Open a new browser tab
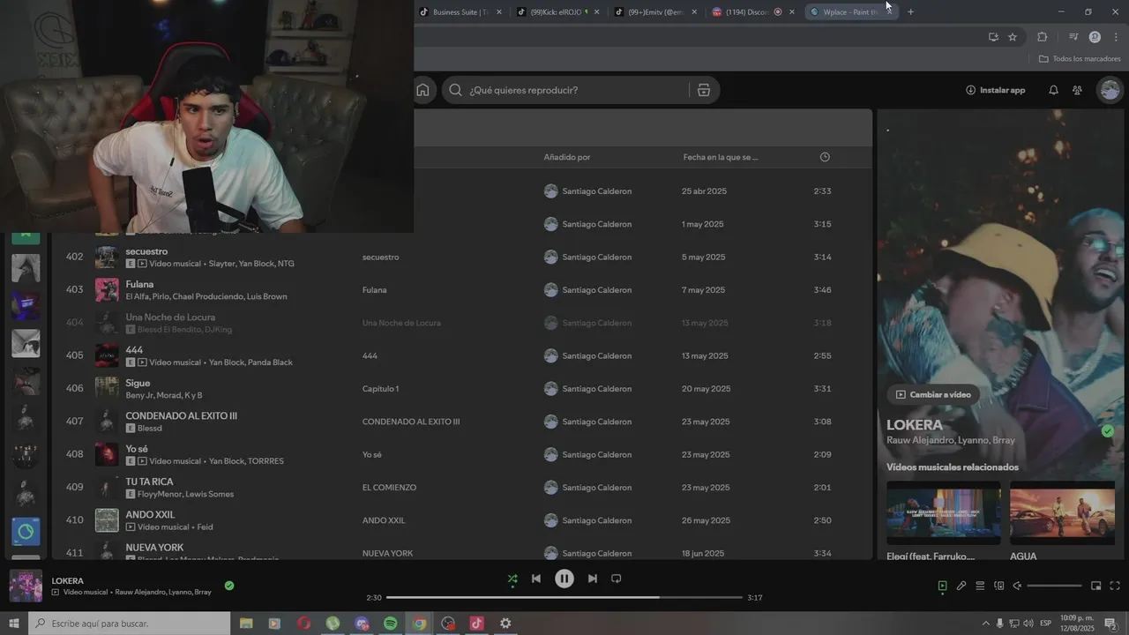1129x635 pixels. [910, 11]
